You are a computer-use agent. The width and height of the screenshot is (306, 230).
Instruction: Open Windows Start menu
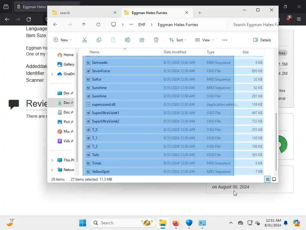[83, 223]
